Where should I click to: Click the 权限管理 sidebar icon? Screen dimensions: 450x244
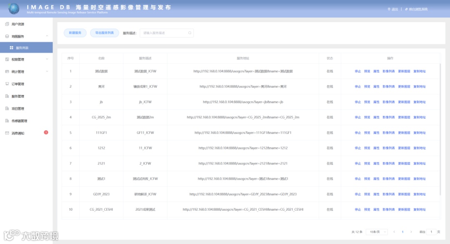coord(7,60)
